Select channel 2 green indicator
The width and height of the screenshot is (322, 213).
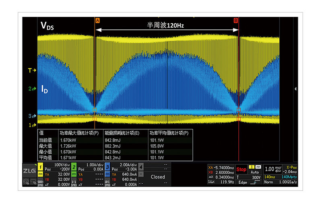point(74,167)
